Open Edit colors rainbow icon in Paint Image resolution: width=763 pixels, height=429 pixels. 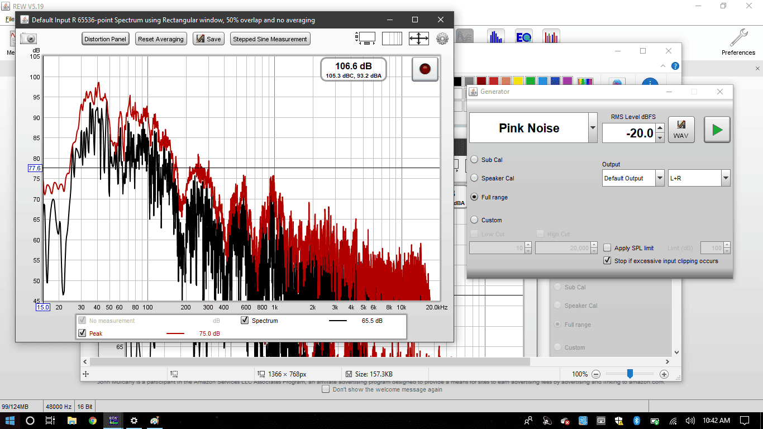tap(585, 82)
